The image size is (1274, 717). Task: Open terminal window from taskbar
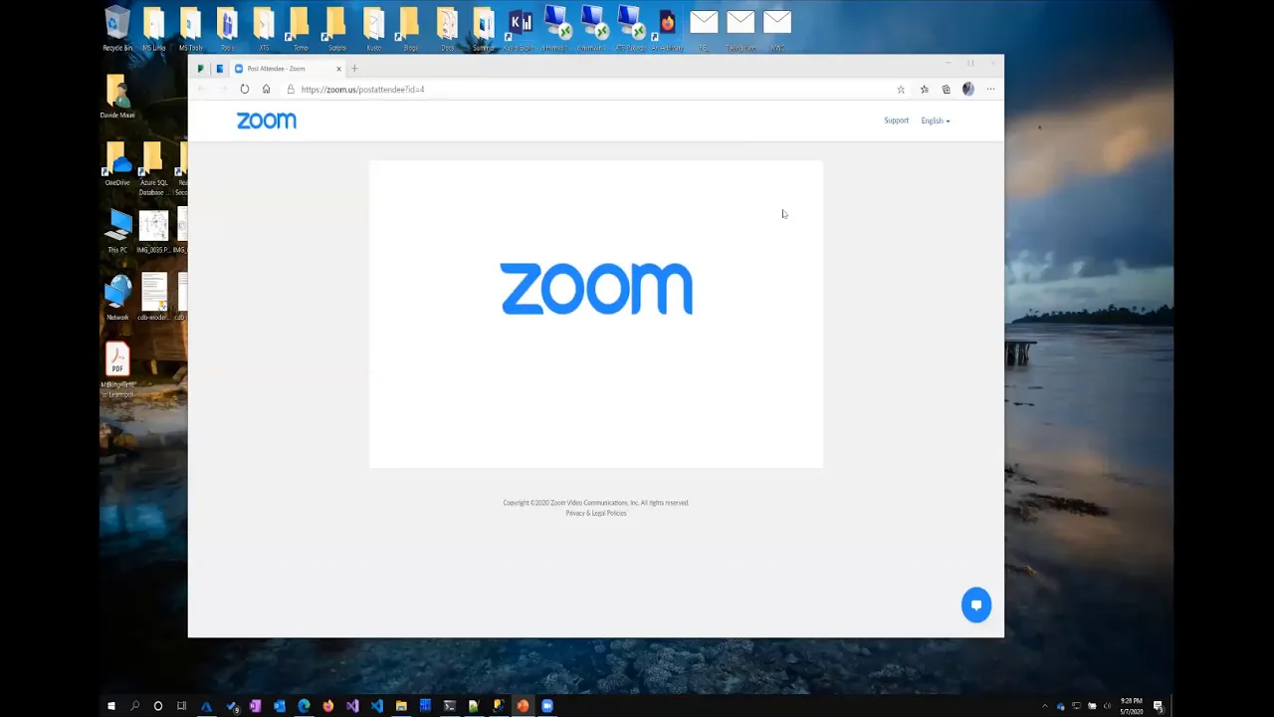point(450,706)
